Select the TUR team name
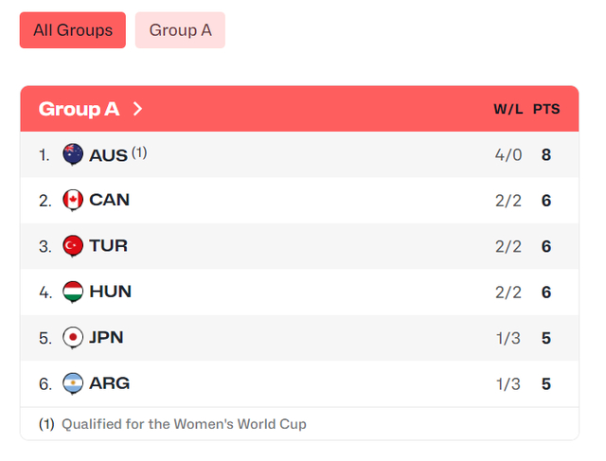This screenshot has width=606, height=461. tap(108, 246)
